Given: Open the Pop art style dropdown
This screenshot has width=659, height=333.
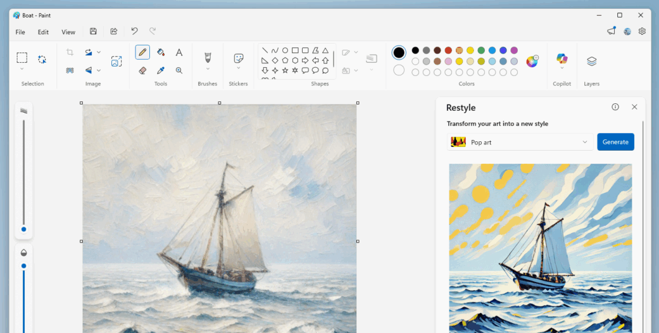Looking at the screenshot, I should [520, 143].
